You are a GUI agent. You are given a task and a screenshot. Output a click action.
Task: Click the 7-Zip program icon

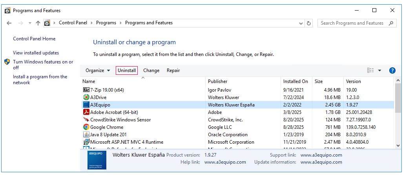[x=86, y=90]
